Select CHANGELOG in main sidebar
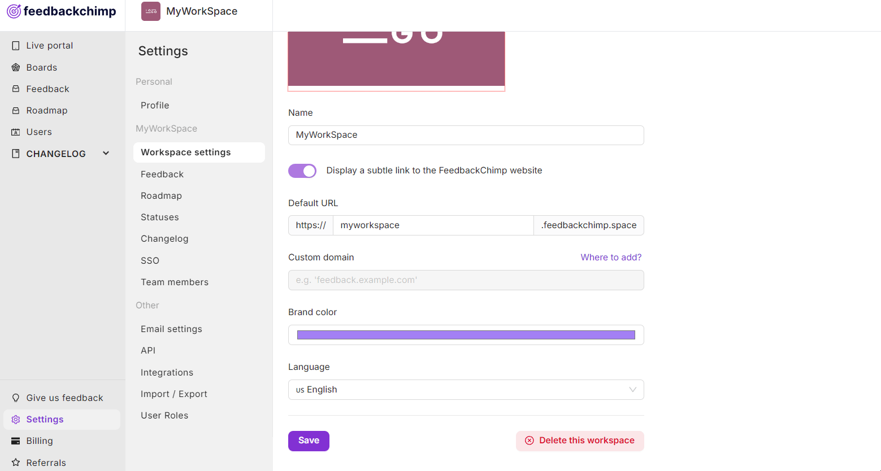This screenshot has width=881, height=471. pyautogui.click(x=56, y=154)
